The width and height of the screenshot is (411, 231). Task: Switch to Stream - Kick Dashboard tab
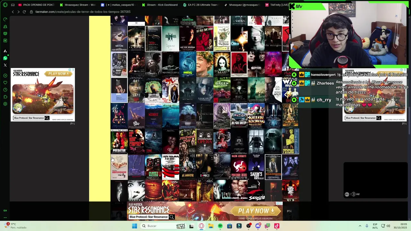pos(160,5)
